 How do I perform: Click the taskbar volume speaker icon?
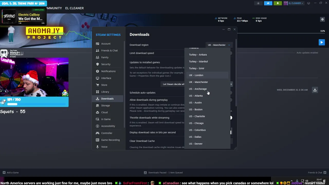click(307, 181)
